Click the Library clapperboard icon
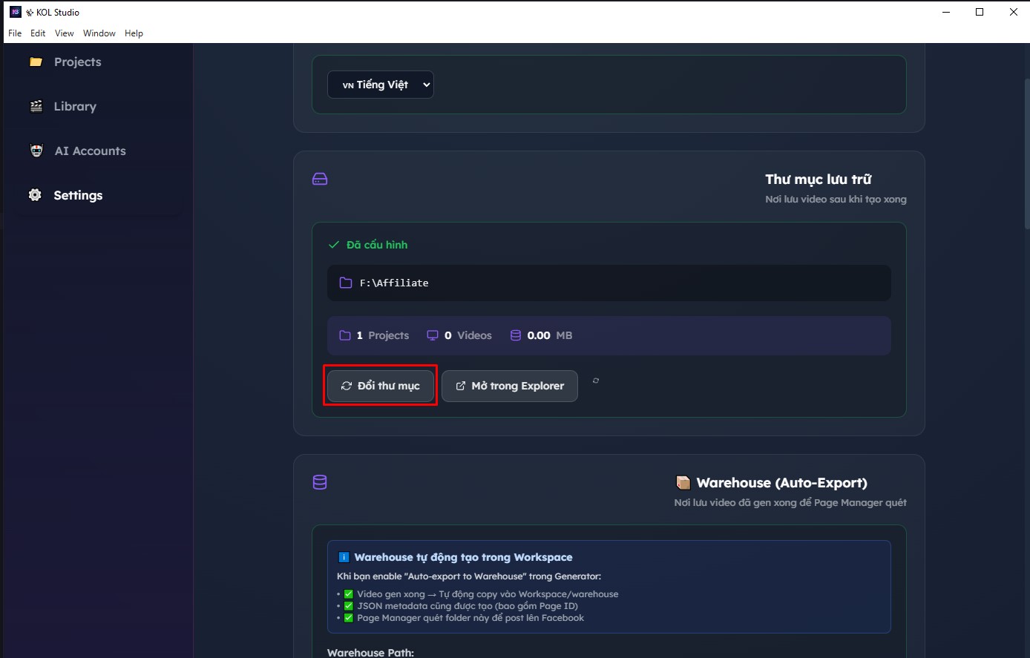Screen dimensions: 1030x658 36,107
